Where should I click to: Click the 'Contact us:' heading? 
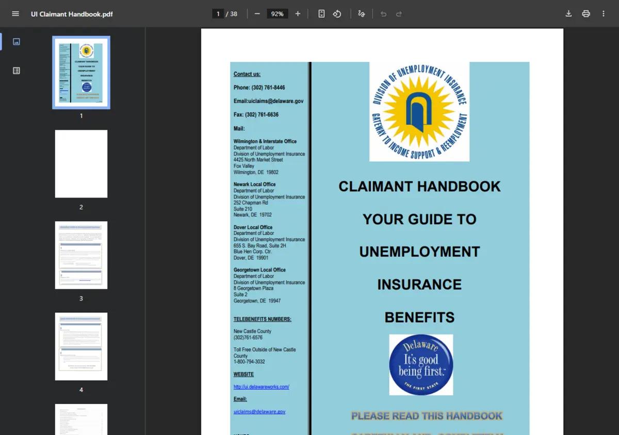[247, 74]
